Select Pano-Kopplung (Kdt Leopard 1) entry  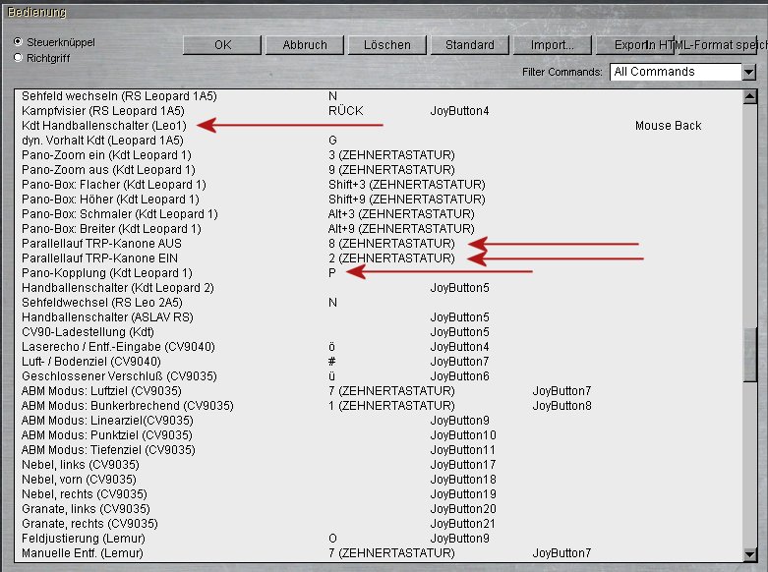[x=106, y=272]
